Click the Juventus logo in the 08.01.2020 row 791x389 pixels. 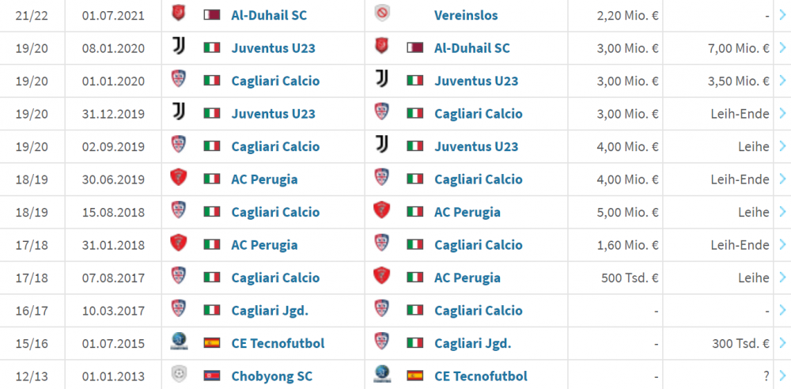point(179,46)
